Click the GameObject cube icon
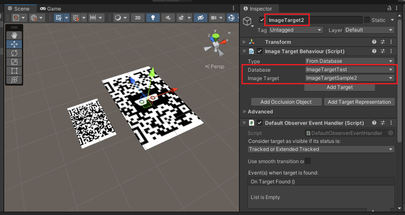405x215 pixels. coord(247,21)
